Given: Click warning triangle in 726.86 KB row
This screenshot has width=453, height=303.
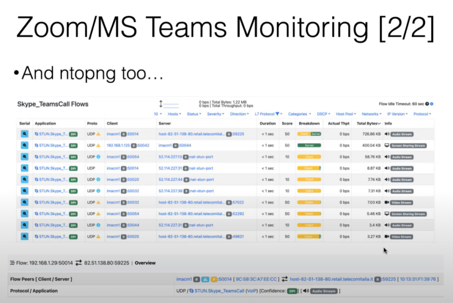Looking at the screenshot, I should 98,134.
